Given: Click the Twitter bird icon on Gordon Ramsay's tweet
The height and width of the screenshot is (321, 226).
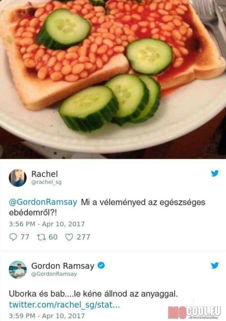Looking at the screenshot, I should [x=215, y=265].
